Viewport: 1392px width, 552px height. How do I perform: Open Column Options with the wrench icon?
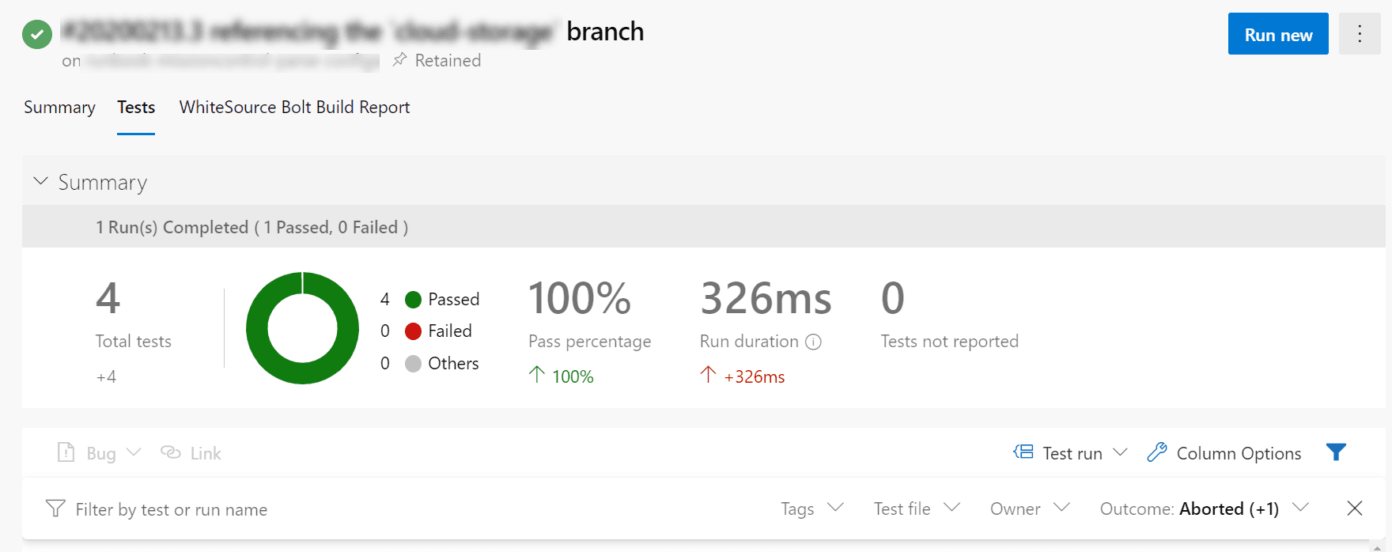point(1157,452)
